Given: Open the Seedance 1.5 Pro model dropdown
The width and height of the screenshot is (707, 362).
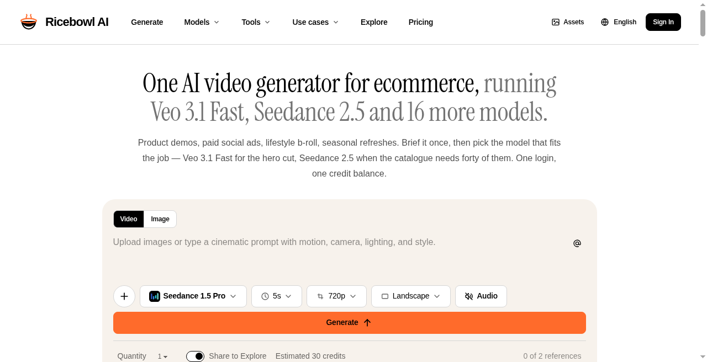Looking at the screenshot, I should coord(193,296).
